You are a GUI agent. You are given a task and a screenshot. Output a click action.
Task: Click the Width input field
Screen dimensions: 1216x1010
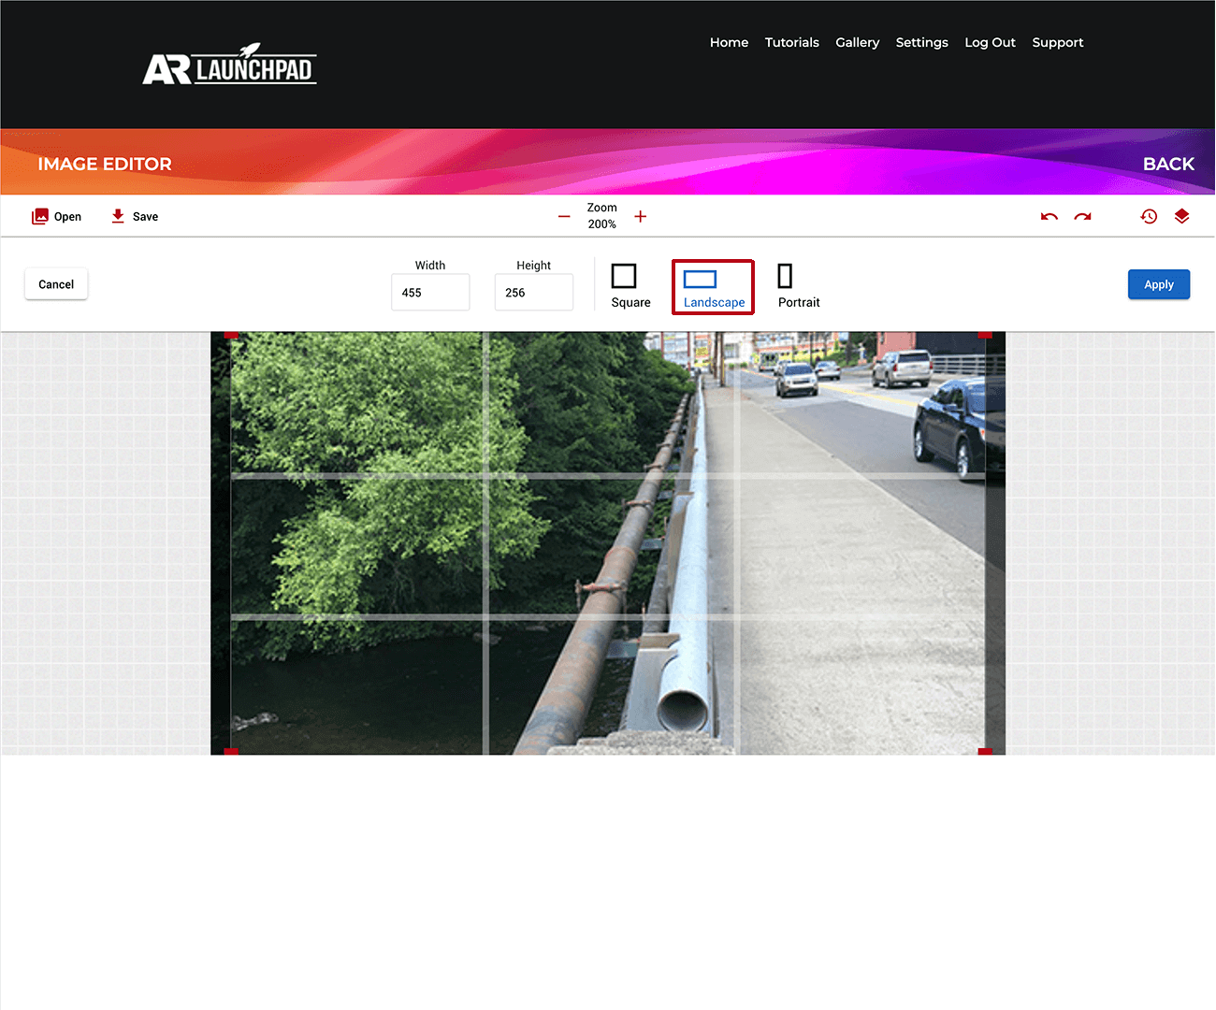click(x=430, y=292)
